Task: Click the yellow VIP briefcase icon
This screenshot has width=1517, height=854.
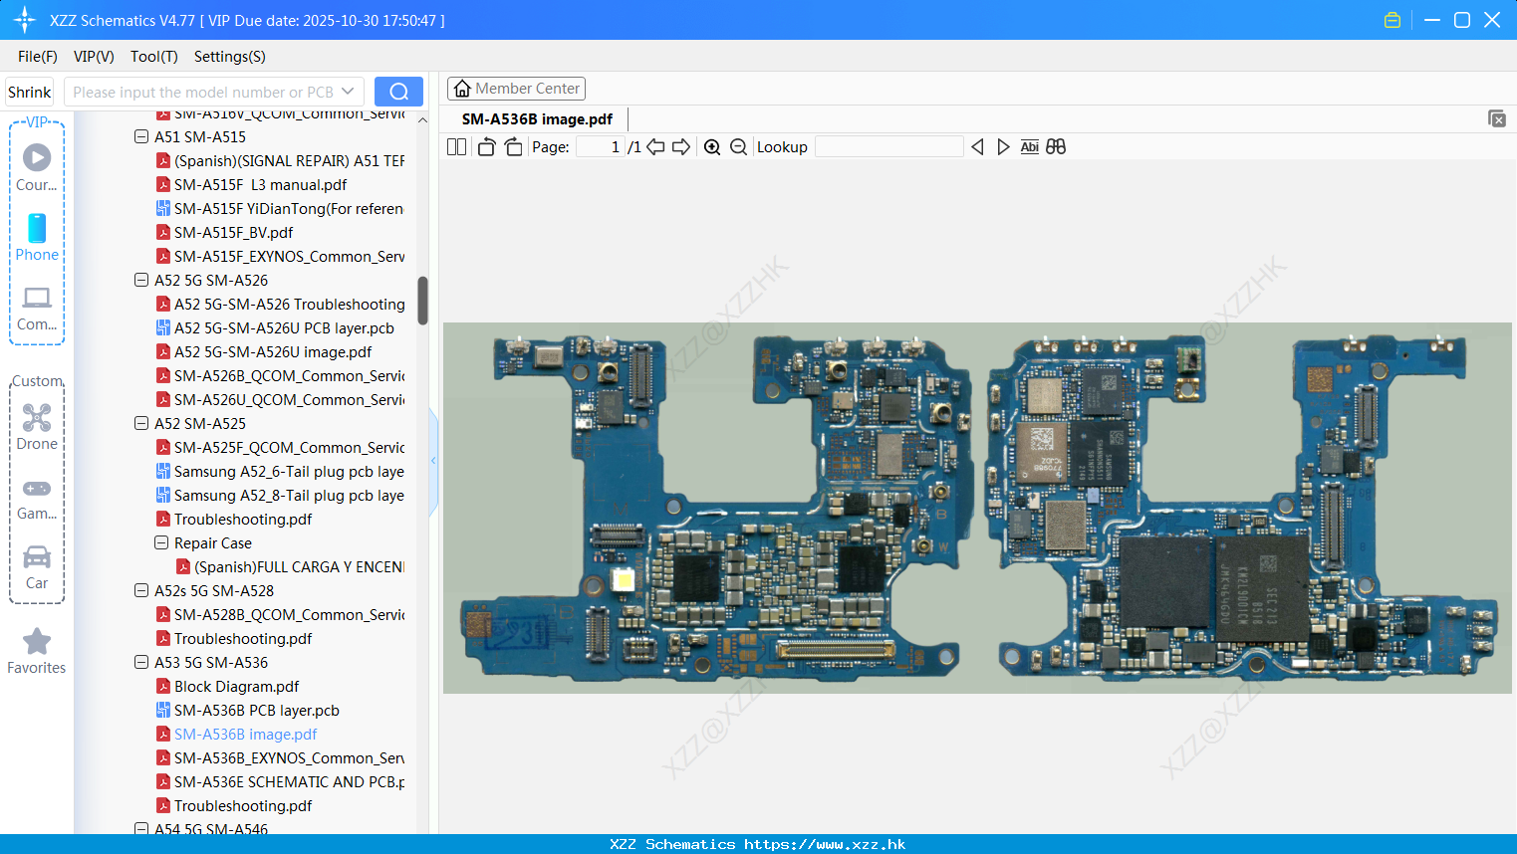Action: pyautogui.click(x=1392, y=20)
